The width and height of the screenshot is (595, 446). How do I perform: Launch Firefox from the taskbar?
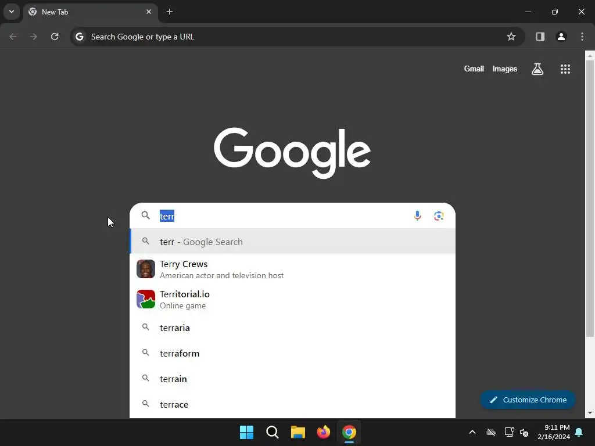point(323,432)
